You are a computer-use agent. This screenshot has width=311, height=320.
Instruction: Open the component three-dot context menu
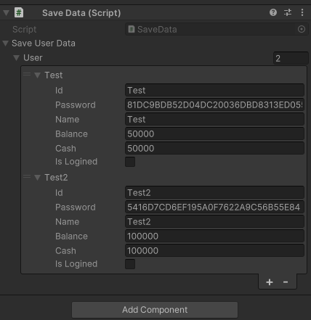click(x=302, y=12)
